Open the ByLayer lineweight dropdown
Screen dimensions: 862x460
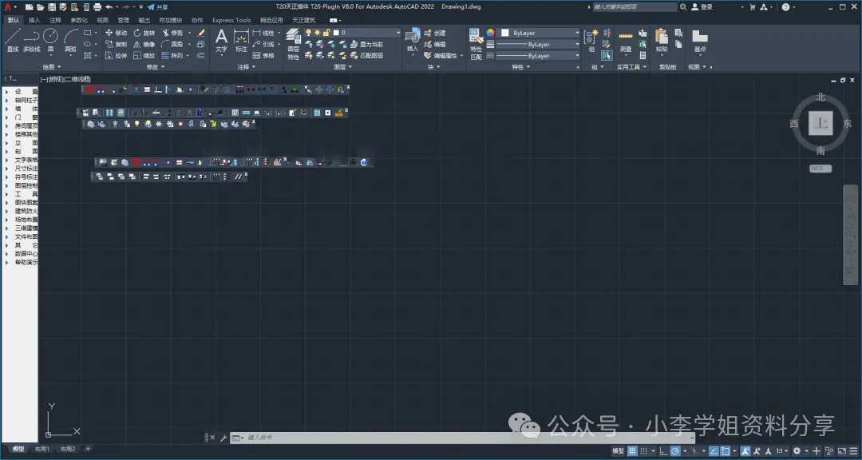(x=539, y=44)
